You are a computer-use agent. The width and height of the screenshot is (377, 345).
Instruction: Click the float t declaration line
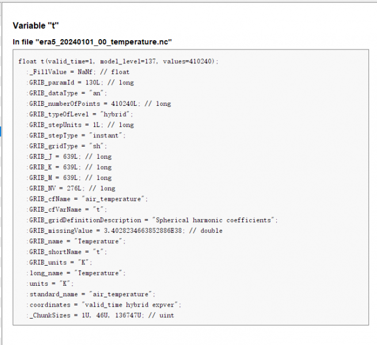point(119,61)
